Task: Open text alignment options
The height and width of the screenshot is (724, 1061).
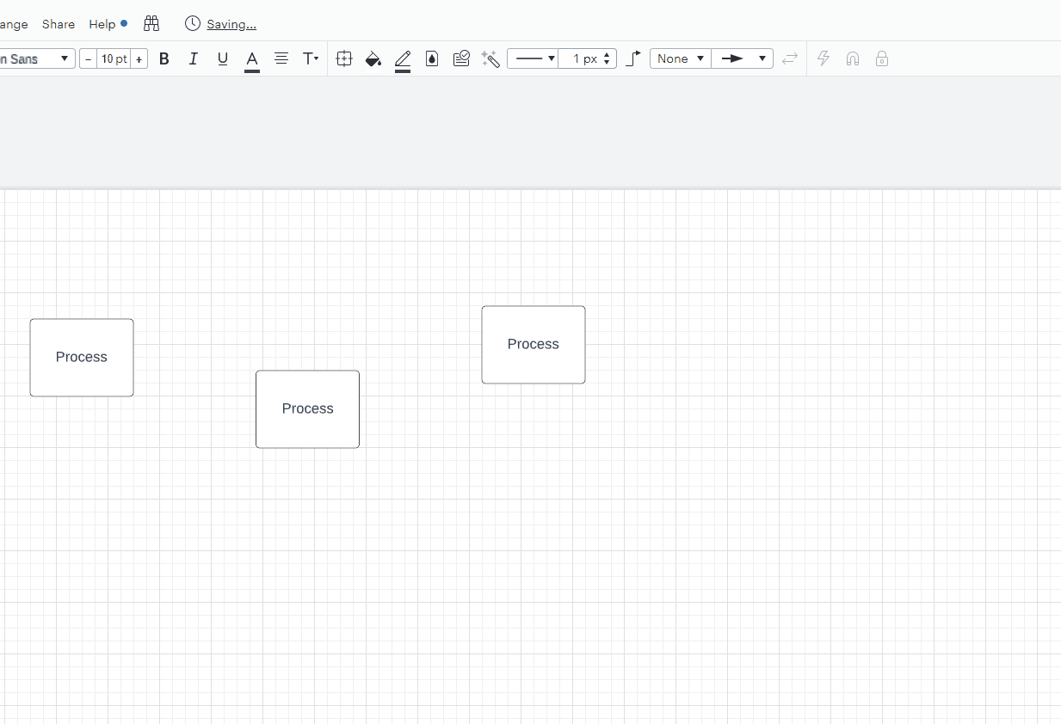Action: [281, 58]
